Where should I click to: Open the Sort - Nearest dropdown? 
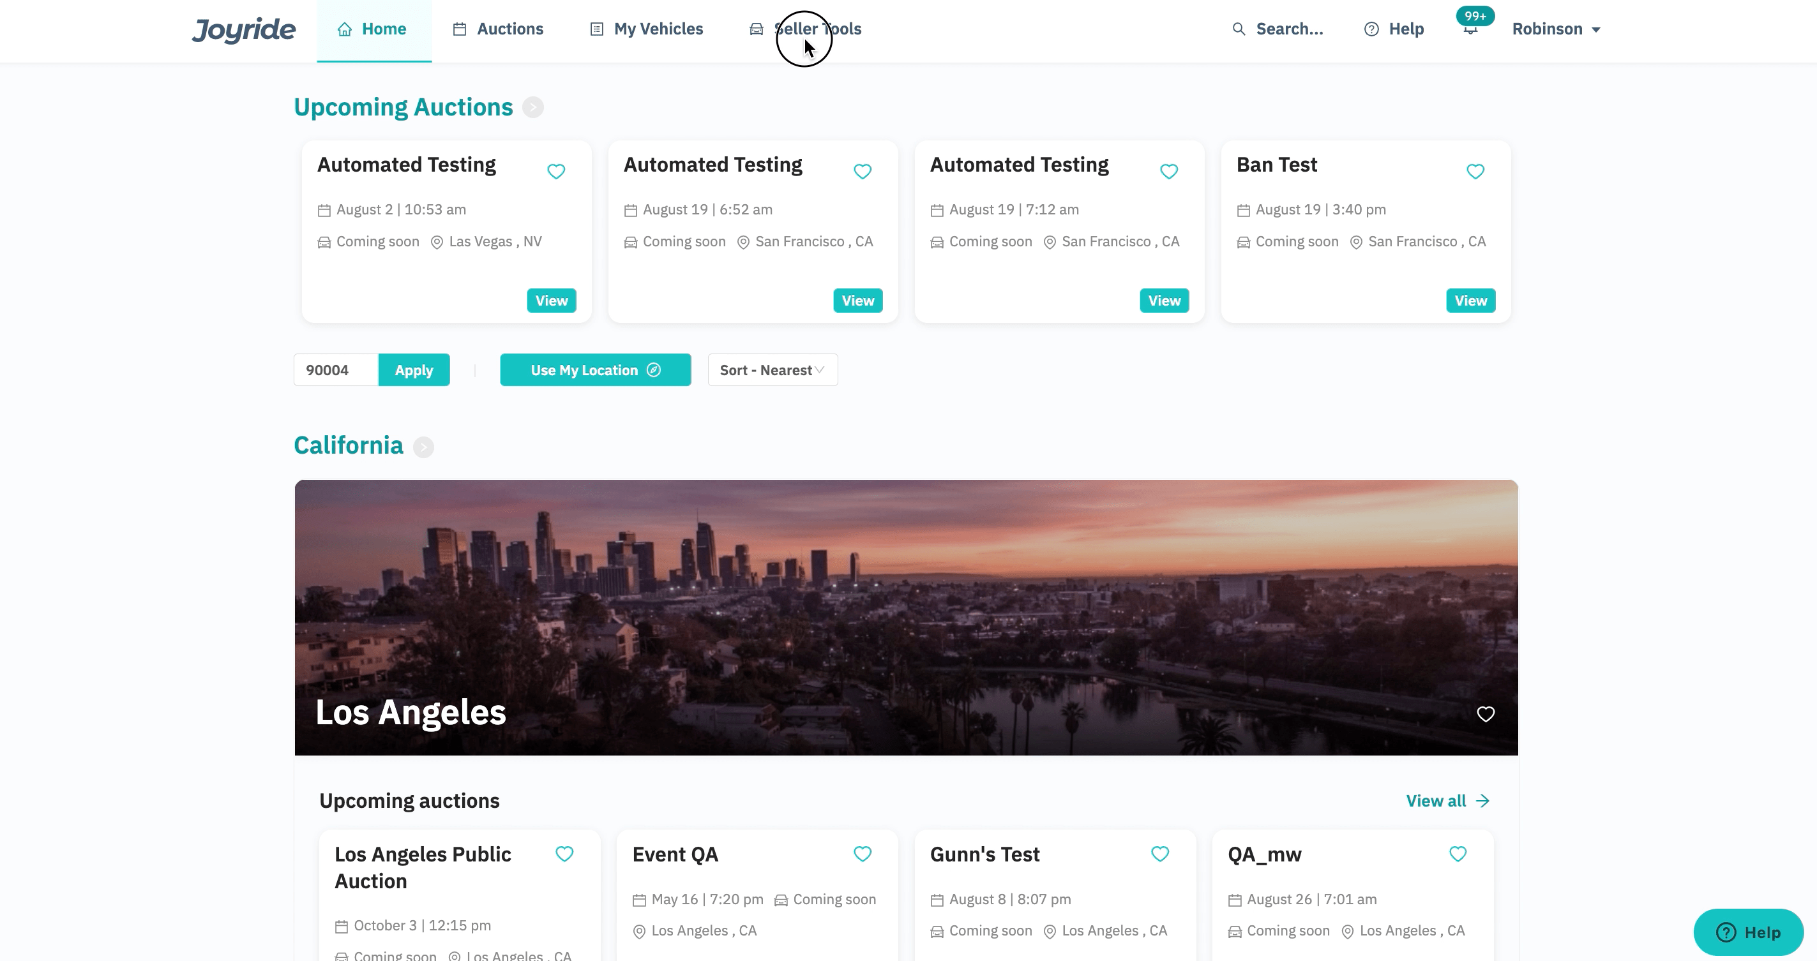pyautogui.click(x=773, y=370)
